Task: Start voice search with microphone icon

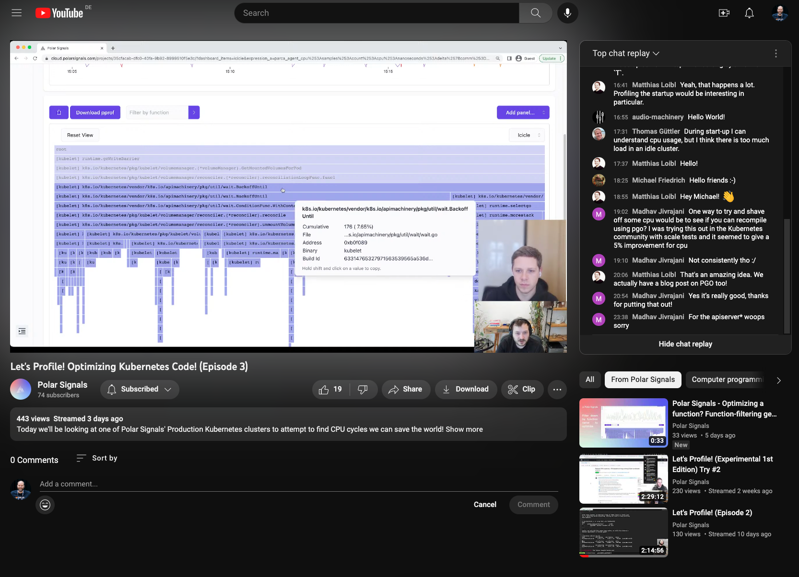Action: tap(567, 13)
